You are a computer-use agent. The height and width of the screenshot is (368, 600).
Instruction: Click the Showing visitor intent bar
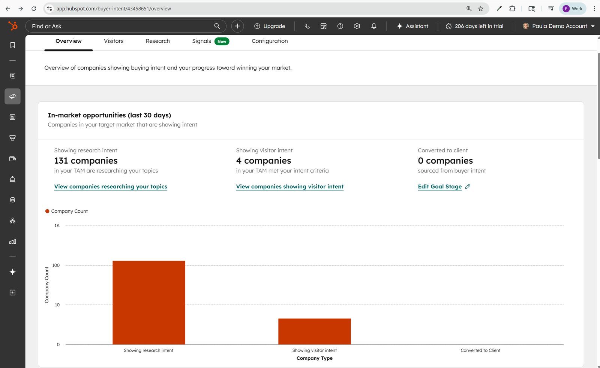tap(315, 331)
